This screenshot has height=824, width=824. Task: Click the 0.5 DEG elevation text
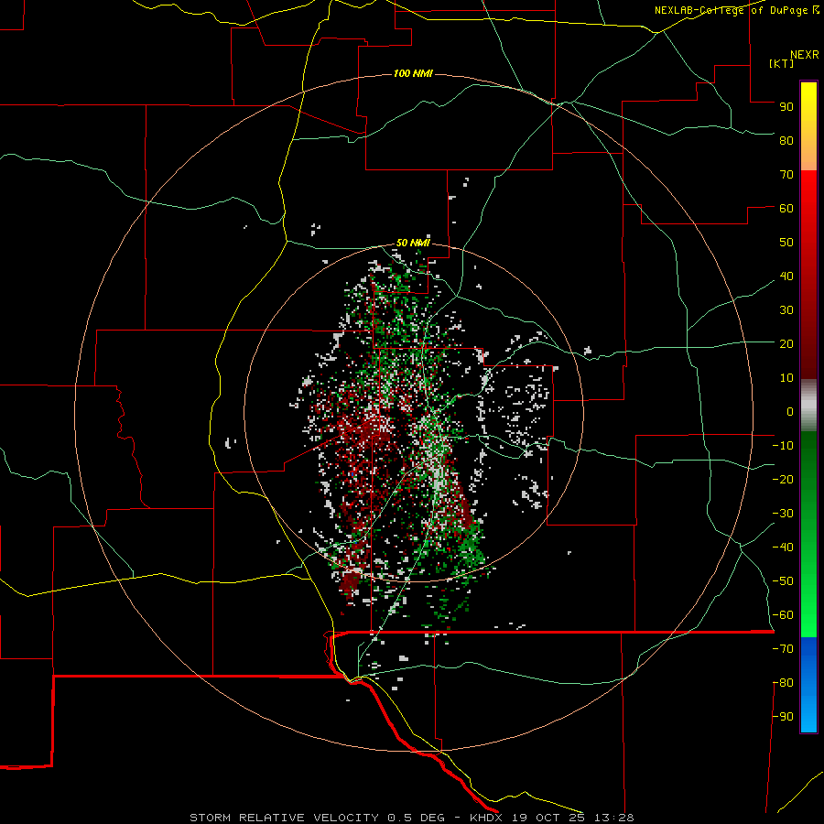[x=417, y=818]
